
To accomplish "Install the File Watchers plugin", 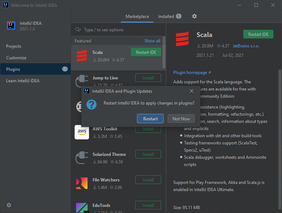I will pos(148,180).
